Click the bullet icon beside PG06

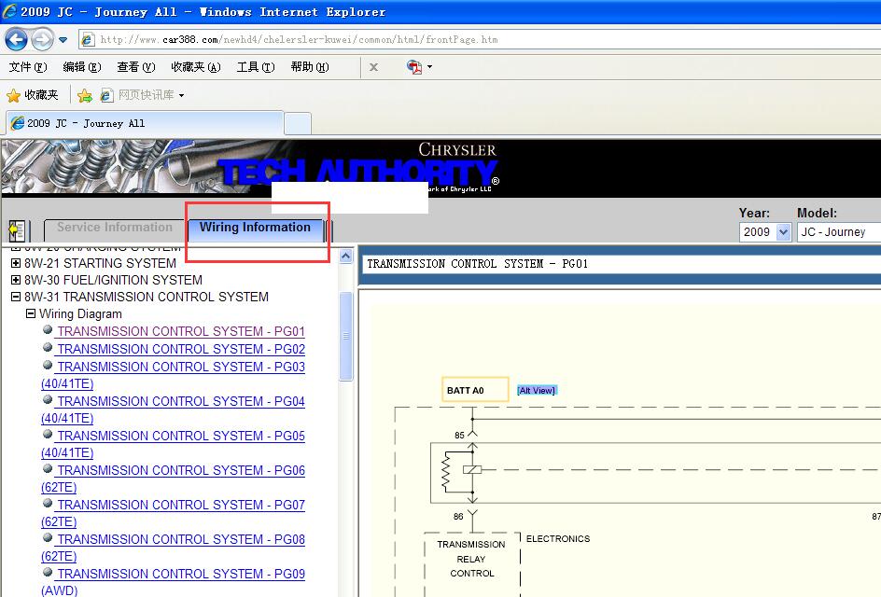click(x=48, y=469)
